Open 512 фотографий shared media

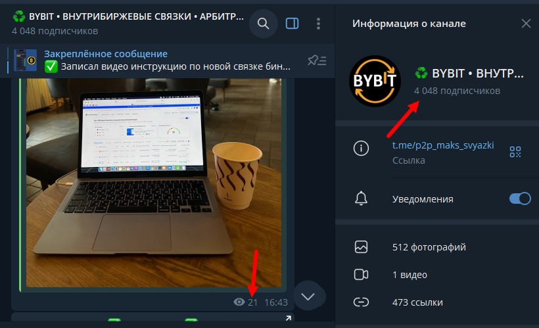tap(437, 247)
